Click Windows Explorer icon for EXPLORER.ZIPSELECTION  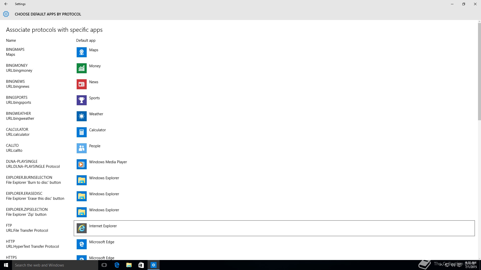81,212
